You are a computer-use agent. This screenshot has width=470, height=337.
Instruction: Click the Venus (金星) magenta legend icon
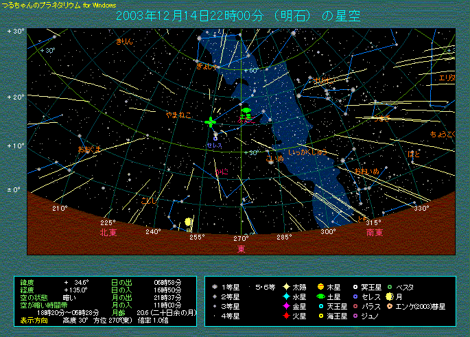[x=285, y=305]
